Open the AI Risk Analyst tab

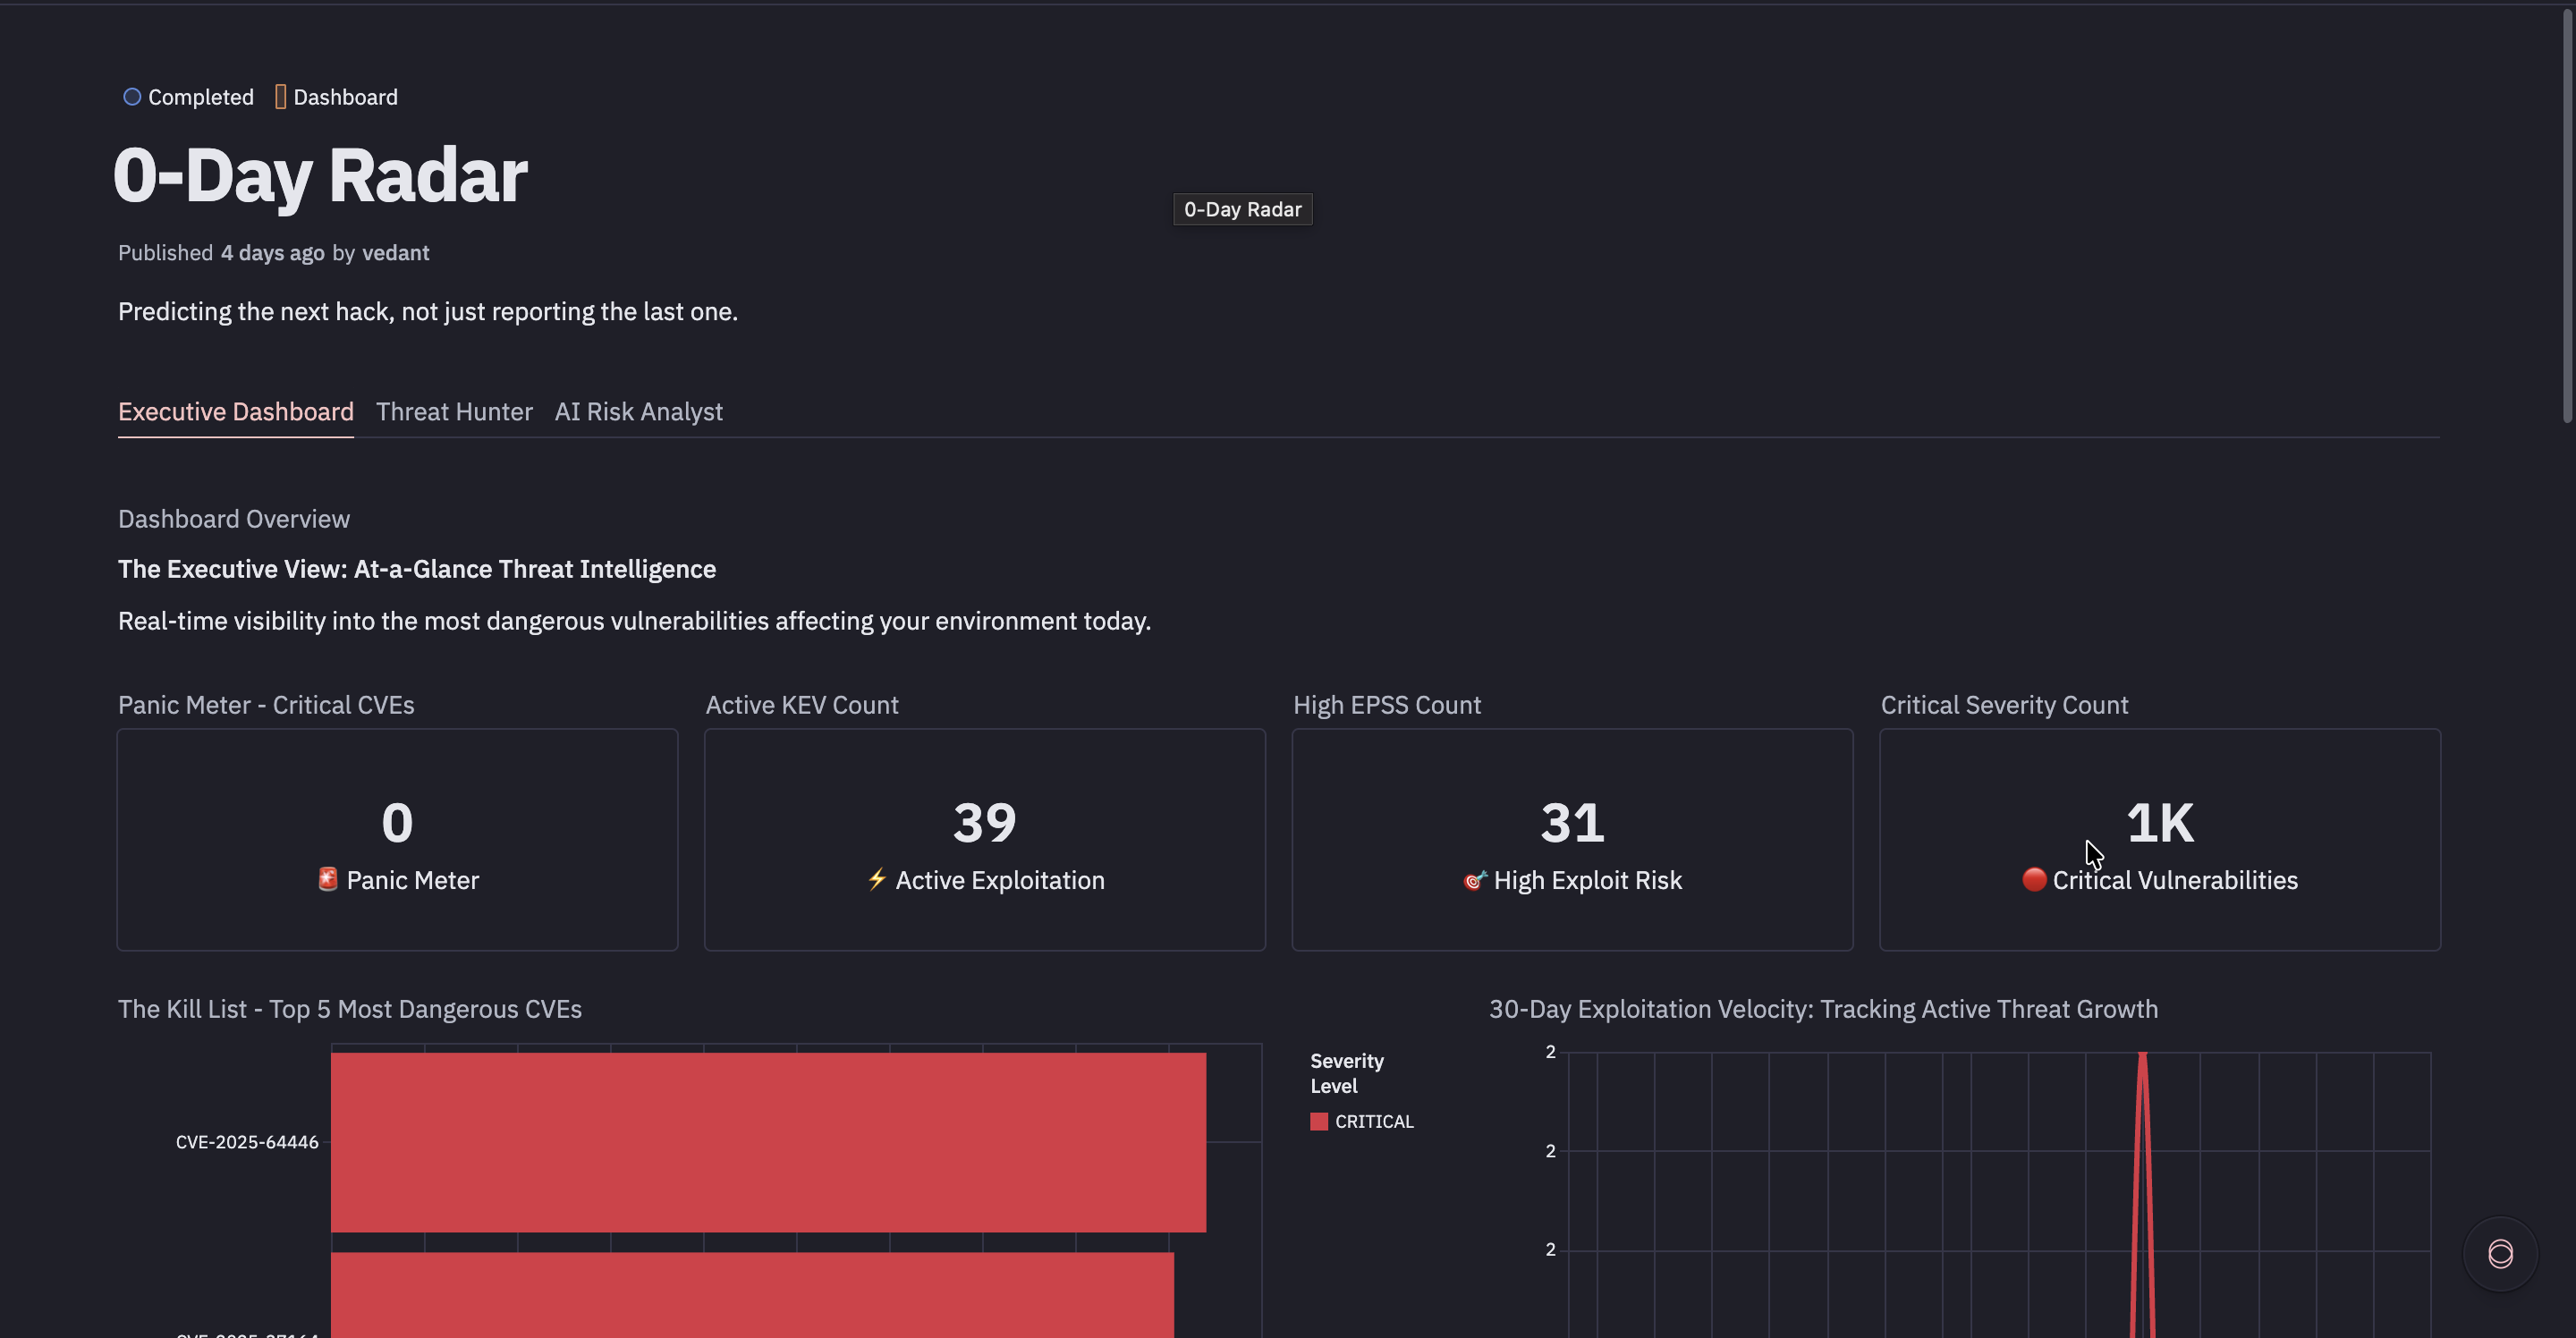[x=638, y=412]
